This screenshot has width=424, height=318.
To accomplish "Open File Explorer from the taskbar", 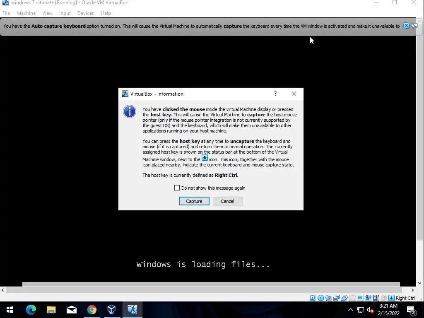I will (51, 310).
